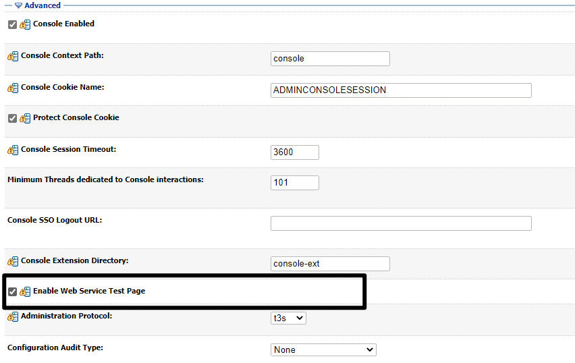575x363 pixels.
Task: Click the Minimum Threads input field
Action: click(x=294, y=183)
